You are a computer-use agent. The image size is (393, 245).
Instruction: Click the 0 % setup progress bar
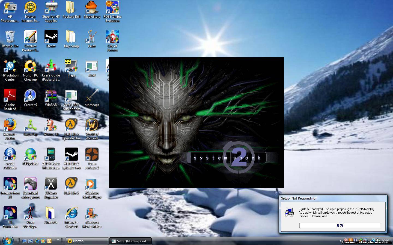pyautogui.click(x=340, y=225)
